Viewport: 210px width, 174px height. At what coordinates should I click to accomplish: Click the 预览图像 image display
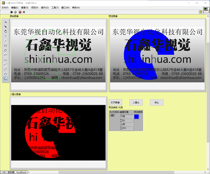point(157,55)
